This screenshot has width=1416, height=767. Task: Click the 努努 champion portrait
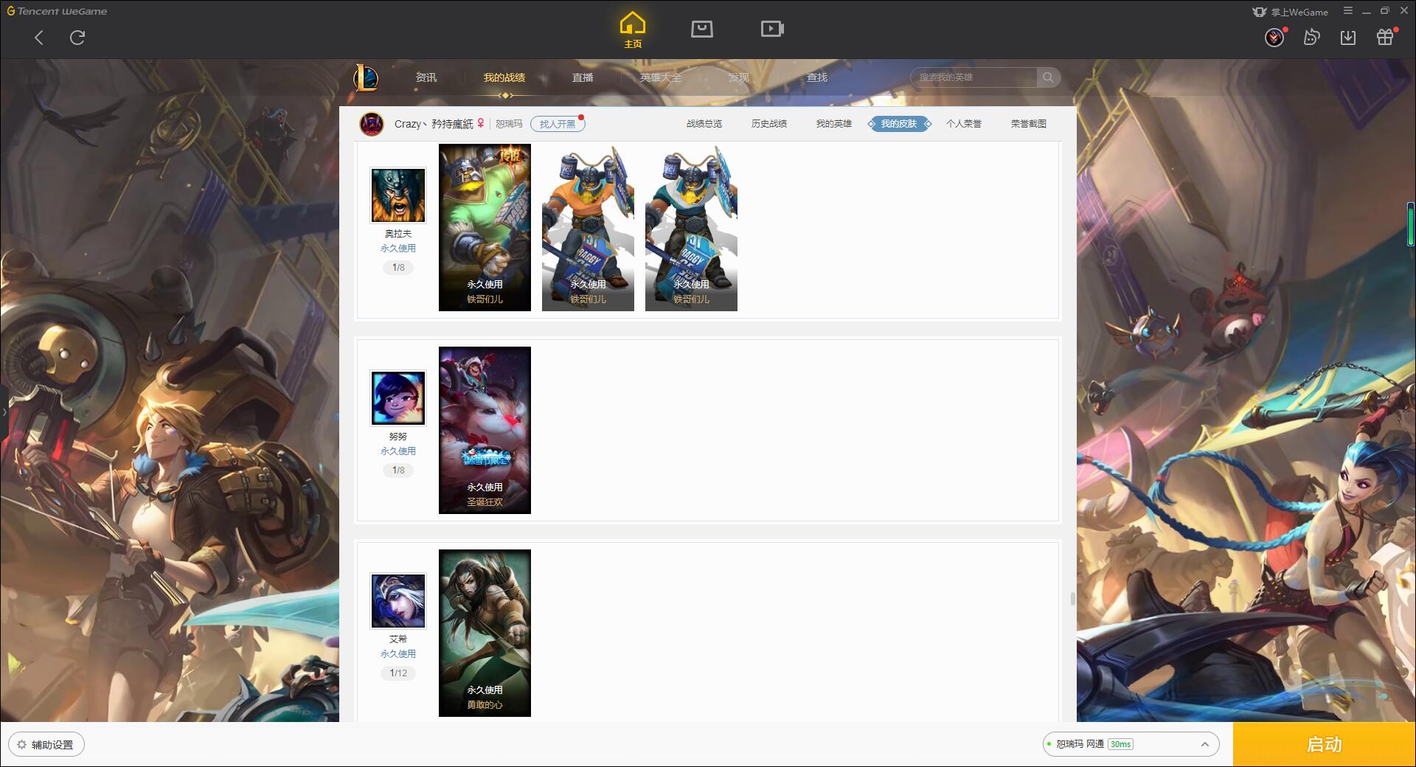398,398
